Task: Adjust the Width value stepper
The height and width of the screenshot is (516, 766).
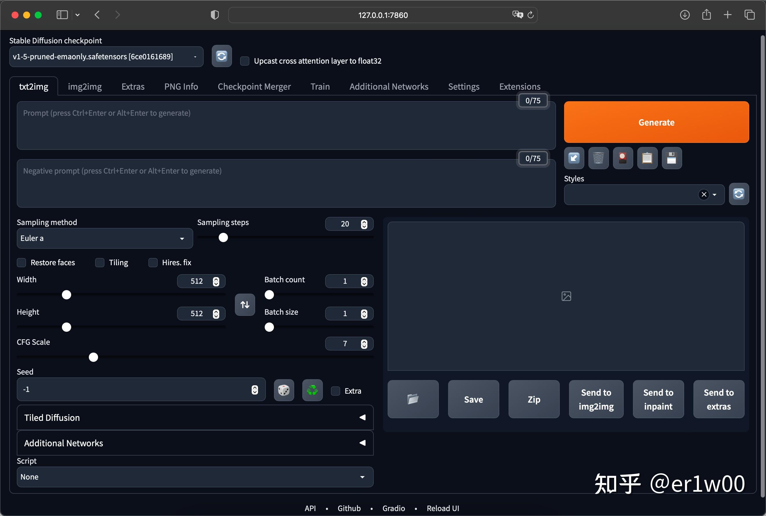Action: 216,281
